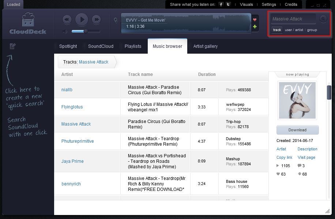Skip to next track with fast-forward button
This screenshot has width=335, height=219.
[96, 20]
